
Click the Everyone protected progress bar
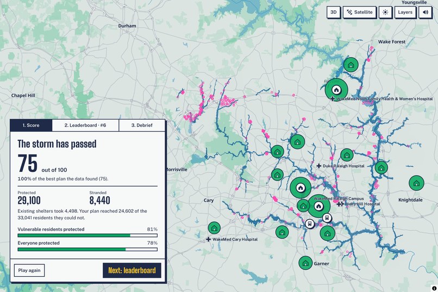pos(87,249)
